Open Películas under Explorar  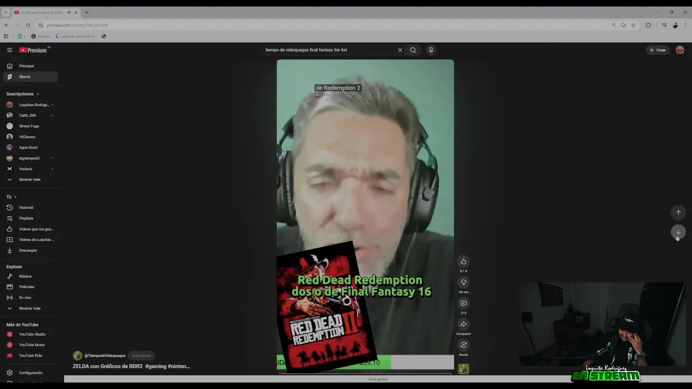click(30, 287)
